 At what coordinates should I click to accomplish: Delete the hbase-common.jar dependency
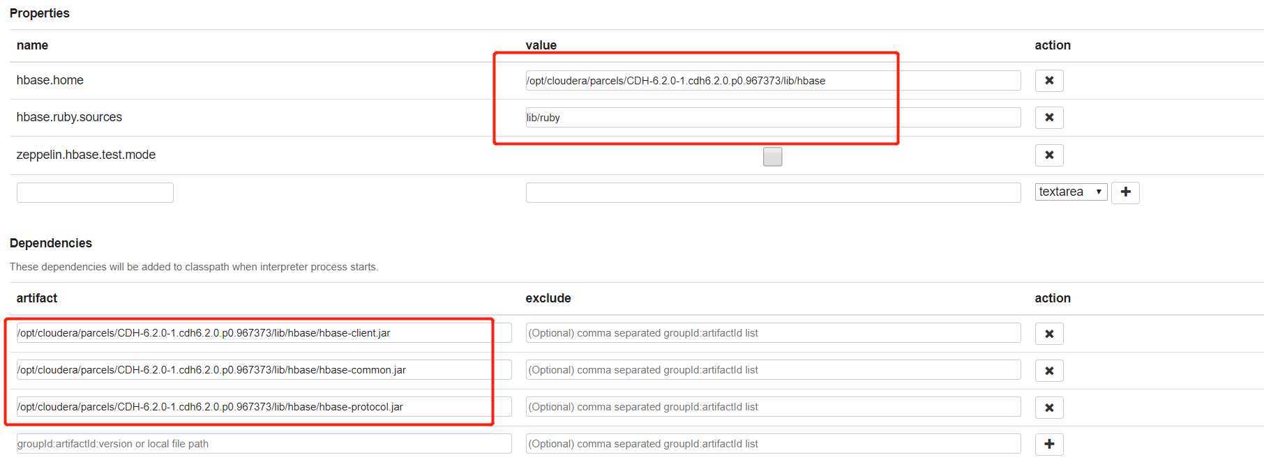[x=1048, y=371]
